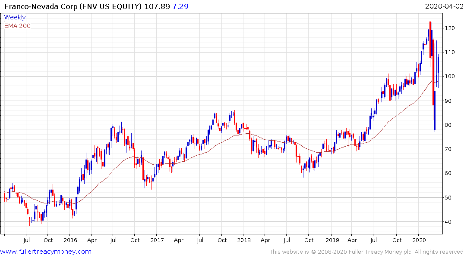
Task: Click the 40 price axis label
Action: click(x=448, y=222)
